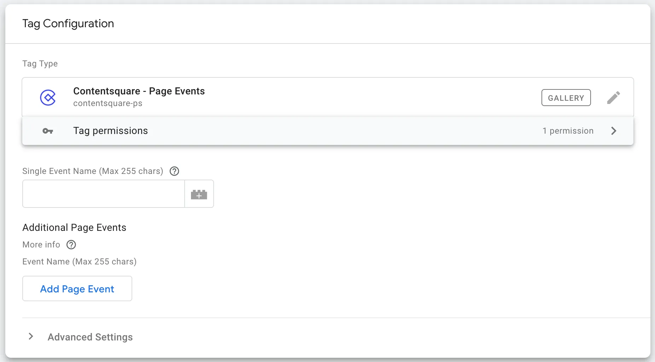
Task: Click the Contentsquare logo icon
Action: tap(48, 98)
